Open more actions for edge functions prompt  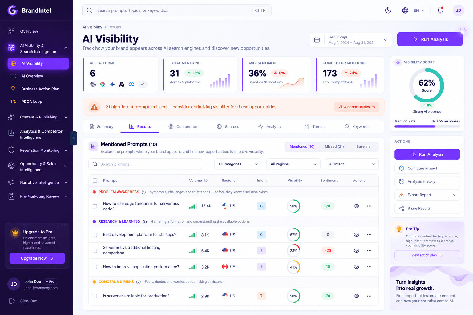click(x=369, y=206)
